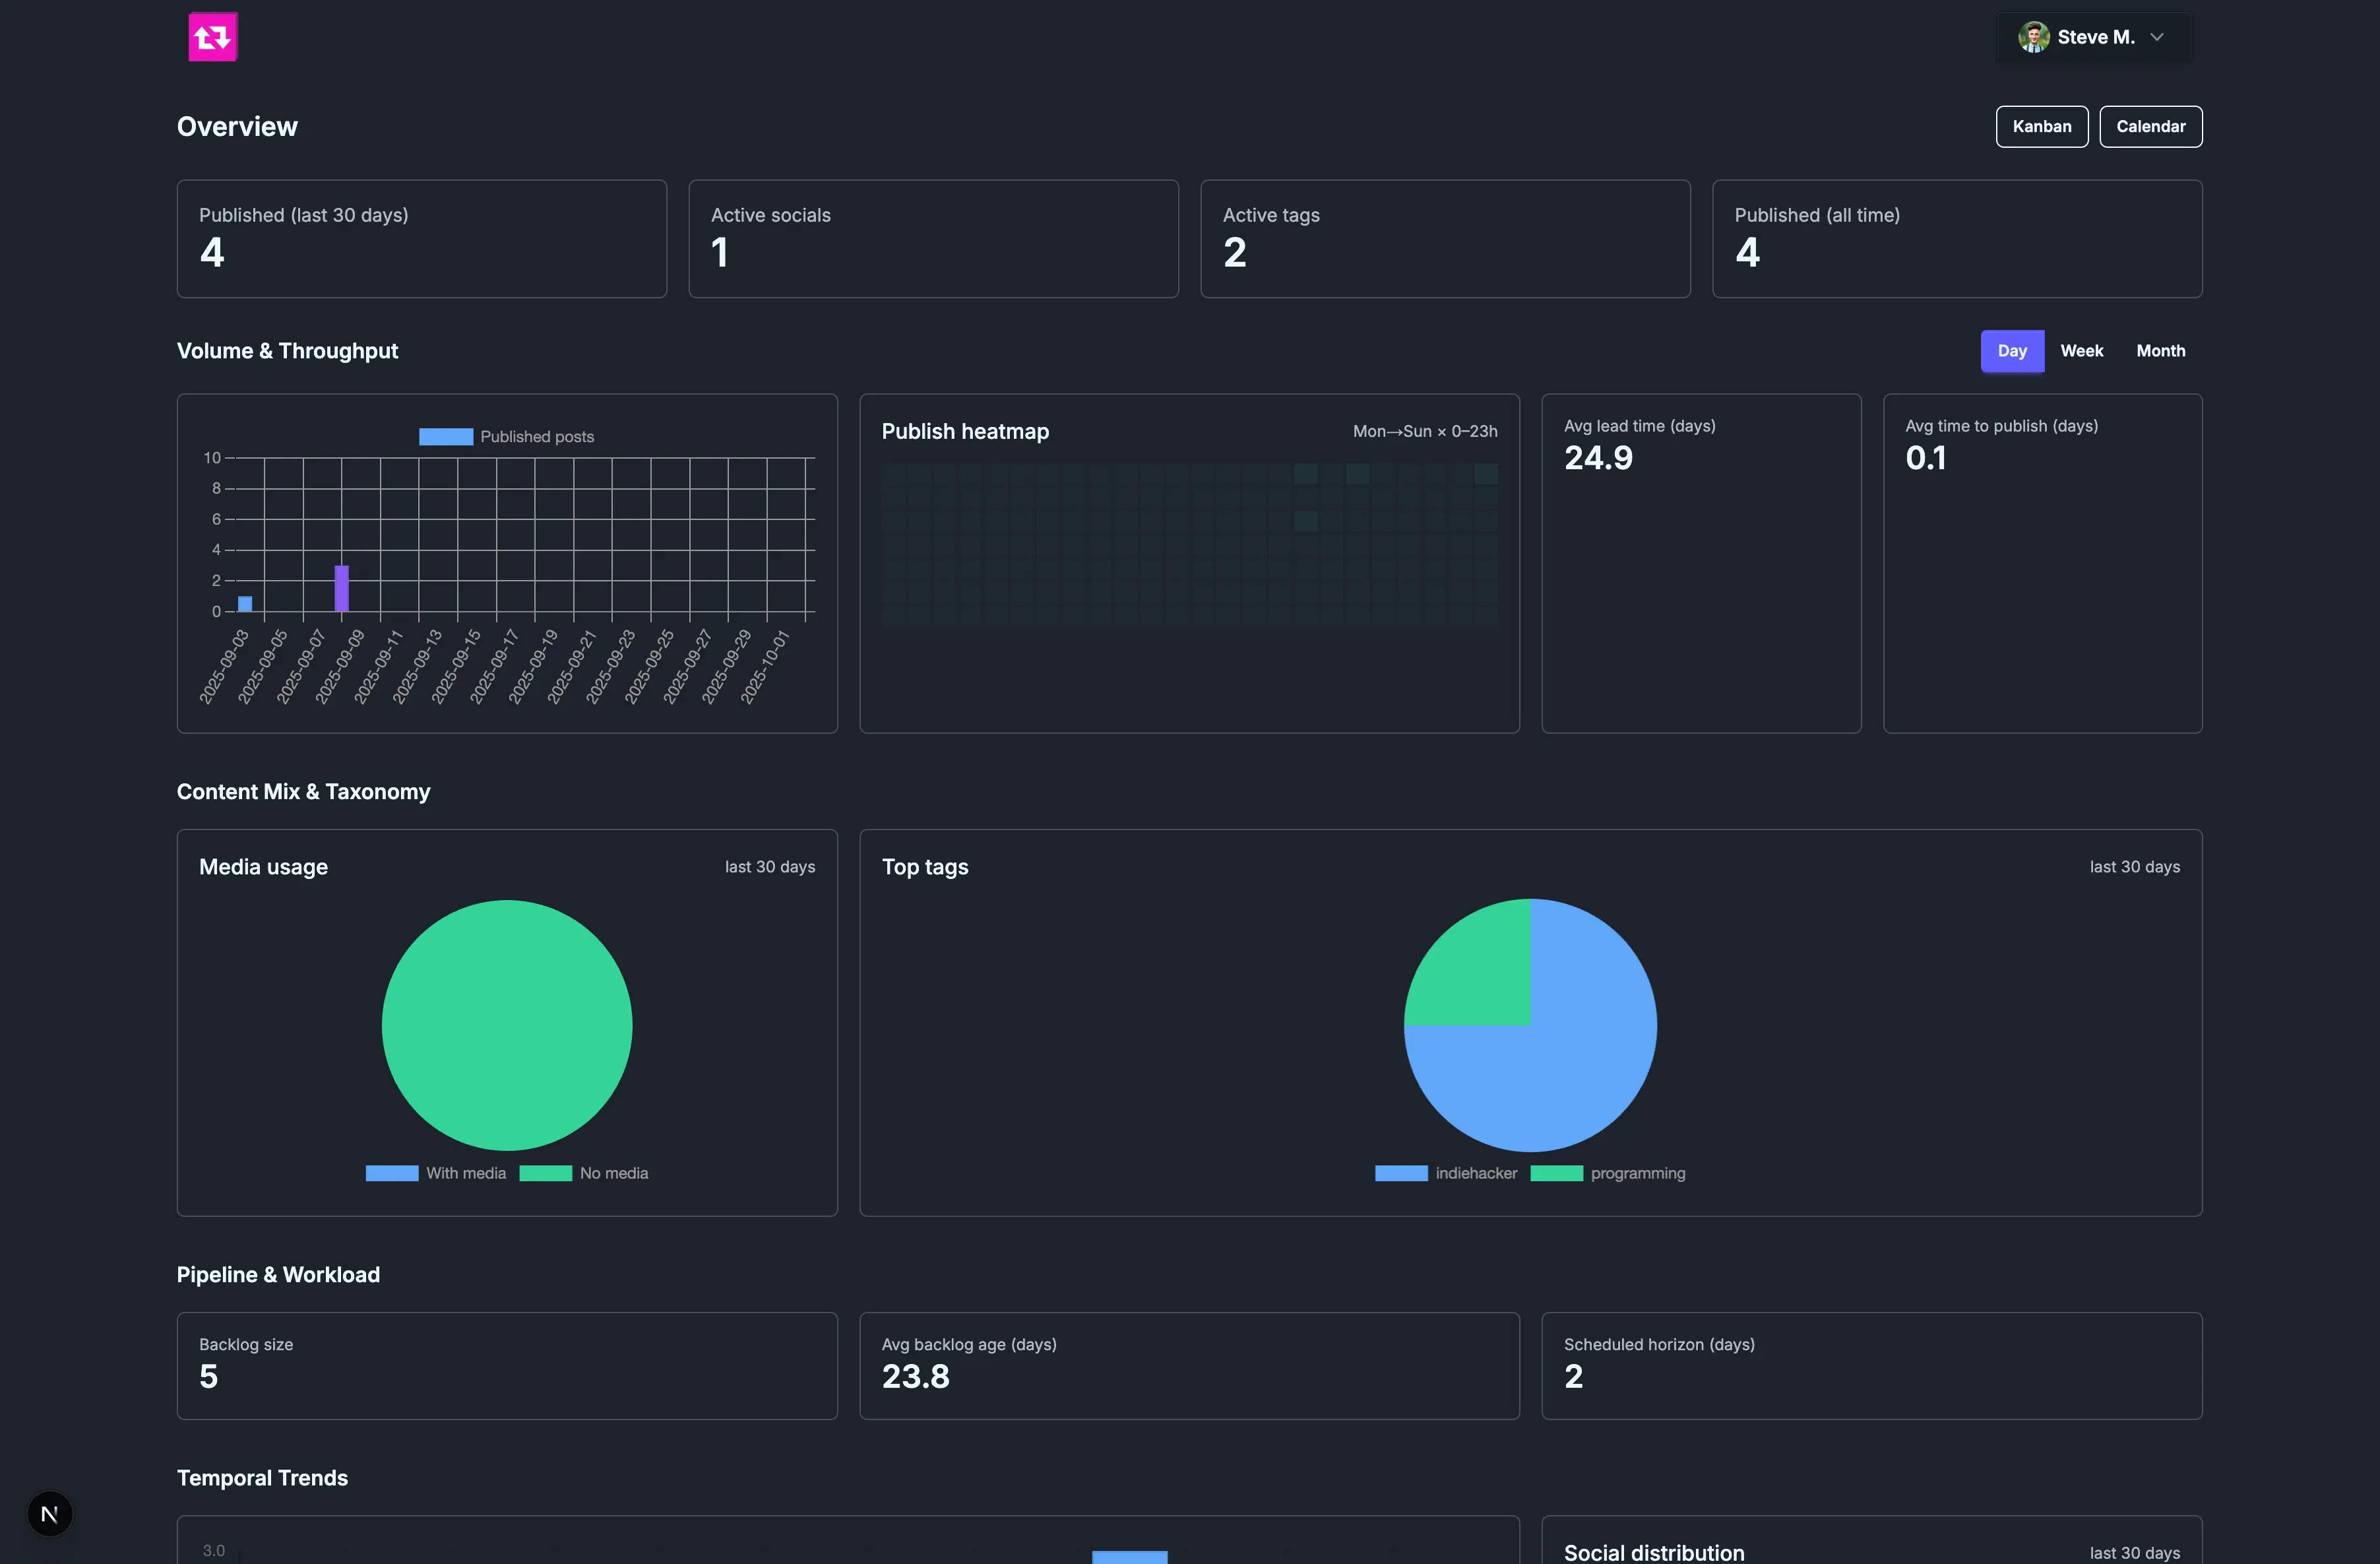
Task: Click the pink repost logo icon
Action: click(x=212, y=37)
